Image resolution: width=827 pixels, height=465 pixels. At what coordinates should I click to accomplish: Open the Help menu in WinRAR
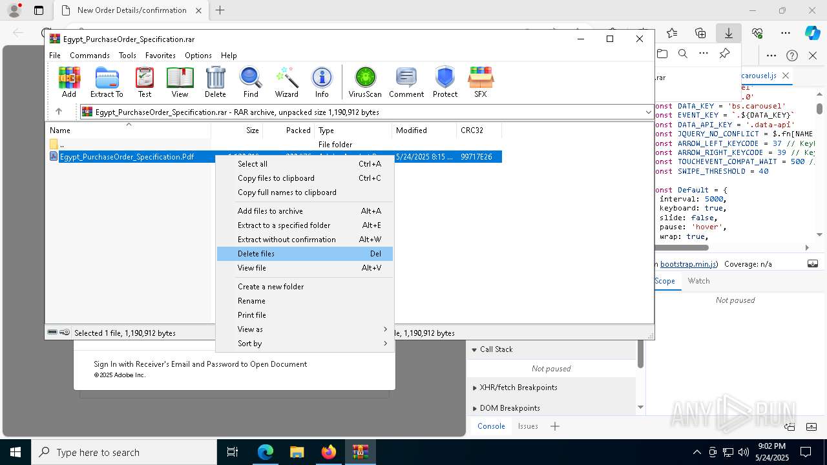(x=229, y=56)
